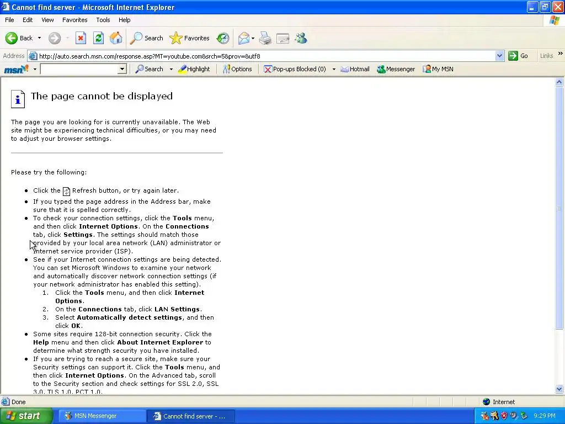Open the Favorites menu

74,20
